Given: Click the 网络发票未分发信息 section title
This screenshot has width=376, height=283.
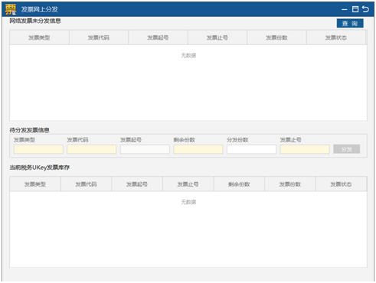Looking at the screenshot, I should 35,21.
